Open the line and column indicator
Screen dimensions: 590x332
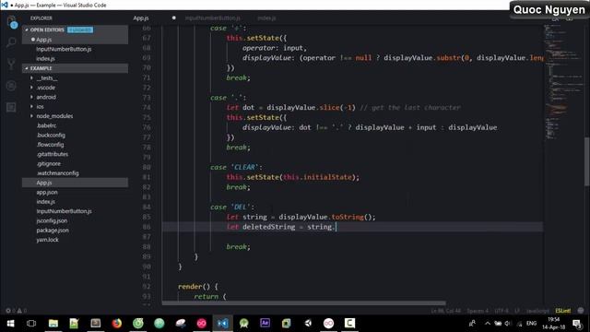tap(446, 311)
